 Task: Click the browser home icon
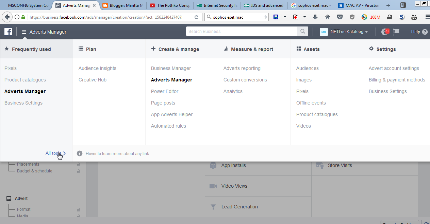pos(328,17)
